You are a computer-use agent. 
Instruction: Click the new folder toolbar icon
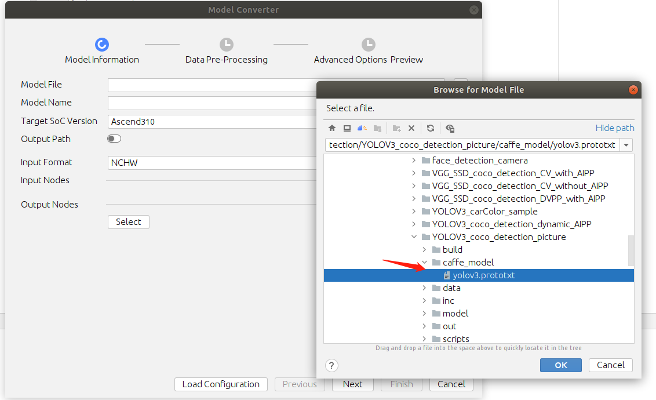click(x=396, y=128)
